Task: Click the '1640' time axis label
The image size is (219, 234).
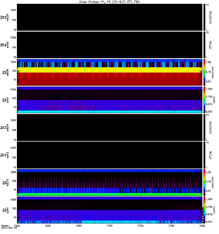Action: (x=79, y=226)
